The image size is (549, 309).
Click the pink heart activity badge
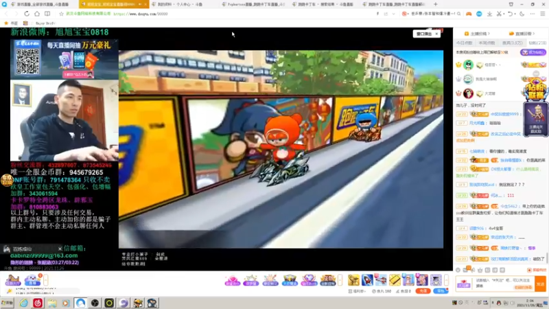pyautogui.click(x=232, y=280)
